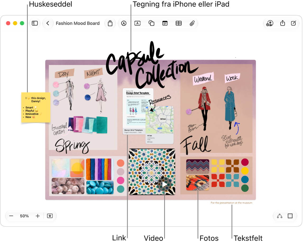
Task: Select the yellow color circle on Fall palette
Action: (x=245, y=171)
